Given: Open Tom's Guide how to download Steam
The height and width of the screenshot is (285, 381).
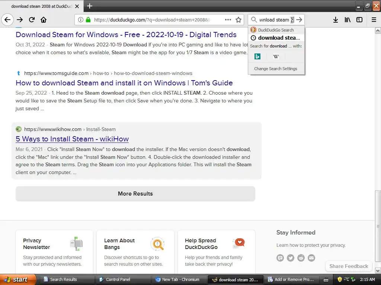Looking at the screenshot, I should pyautogui.click(x=124, y=83).
